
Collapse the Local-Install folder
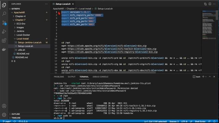pos(29,39)
